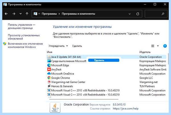The image size is (171, 115).
Task: Open the address bar history dropdown
Action: point(130,14)
